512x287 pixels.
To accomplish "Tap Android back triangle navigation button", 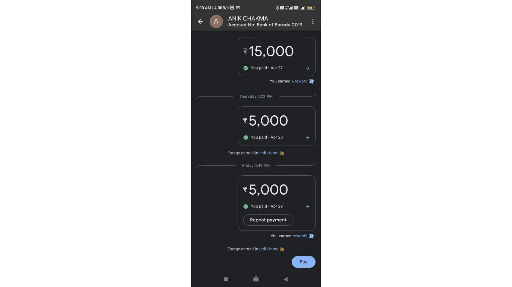I will point(286,279).
